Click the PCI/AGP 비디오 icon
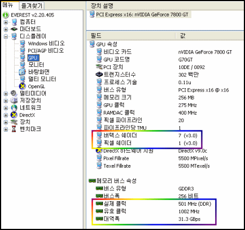Screen dimensions: 245x230 [23, 50]
